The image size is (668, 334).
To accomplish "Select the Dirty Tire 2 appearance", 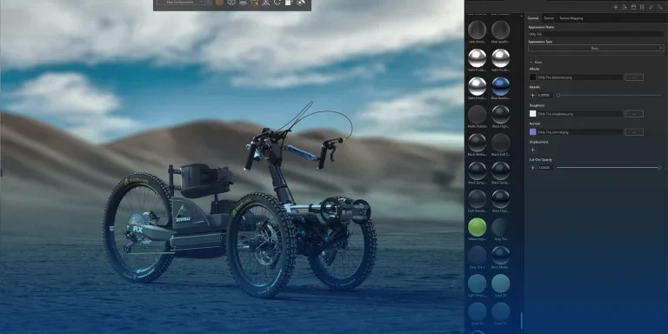I will click(478, 255).
